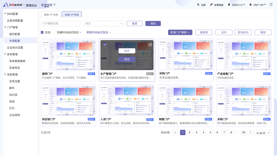Image resolution: width=277 pixels, height=156 pixels.
Task: Sort by 创建时间由近到远 dropdown
Action: [69, 32]
